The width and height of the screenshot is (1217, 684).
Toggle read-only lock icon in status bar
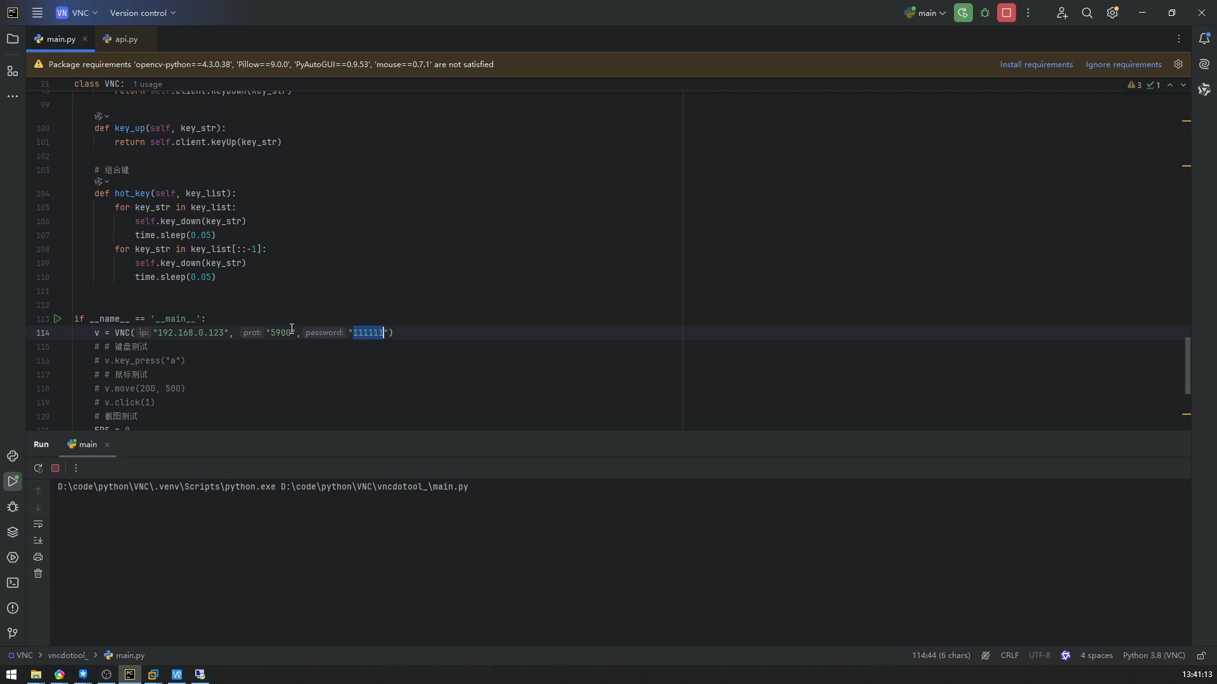tap(1201, 655)
